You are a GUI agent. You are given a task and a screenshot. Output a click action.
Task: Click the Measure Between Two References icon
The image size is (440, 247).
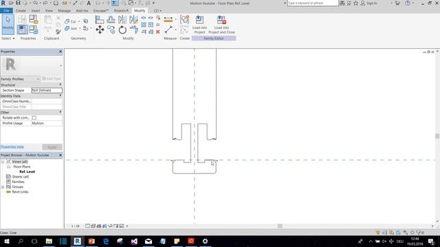[x=168, y=30]
